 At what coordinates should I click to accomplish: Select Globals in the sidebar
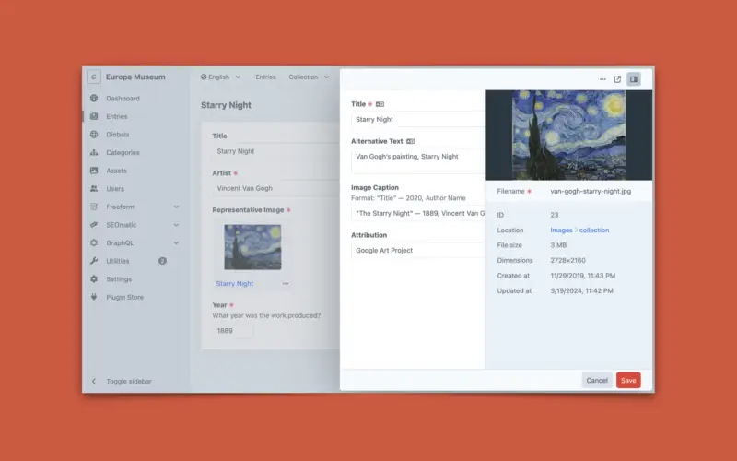[x=118, y=135]
